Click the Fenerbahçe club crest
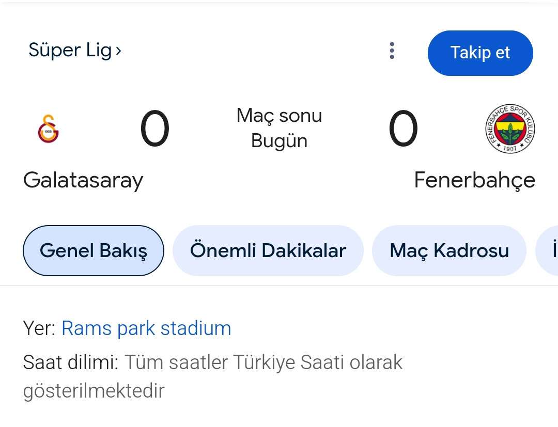Viewport: 558px width, 427px height. [510, 129]
